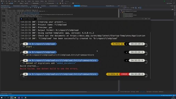Viewport: 176px width, 99px height.
Task: Expand the FileUpload.Application.Contracts project node
Action: [x=122, y=15]
